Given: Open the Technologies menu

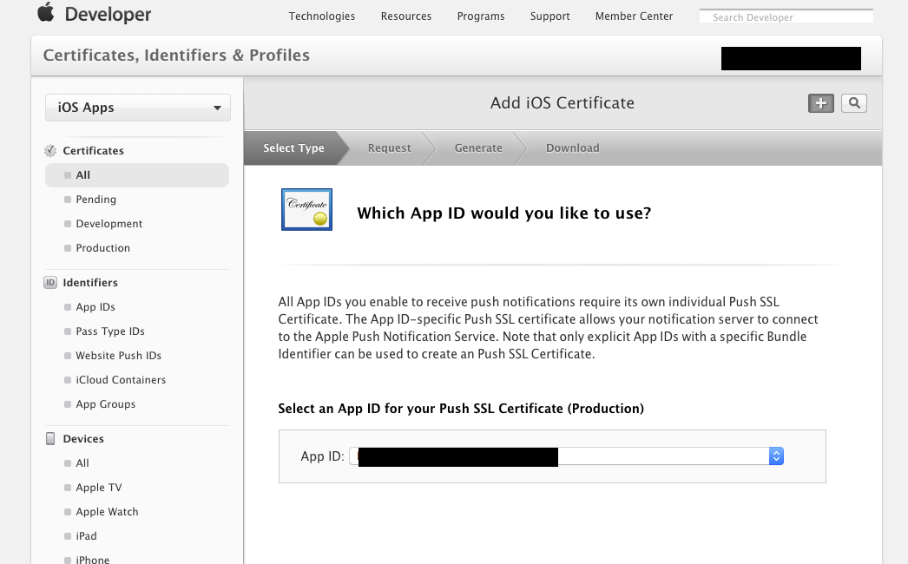Looking at the screenshot, I should tap(321, 16).
